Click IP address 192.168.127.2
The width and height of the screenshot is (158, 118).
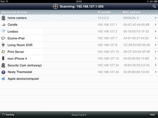pos(107,31)
